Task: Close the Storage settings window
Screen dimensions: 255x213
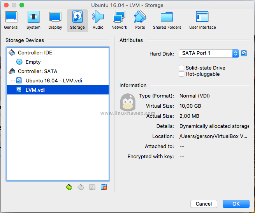Action: coord(6,5)
